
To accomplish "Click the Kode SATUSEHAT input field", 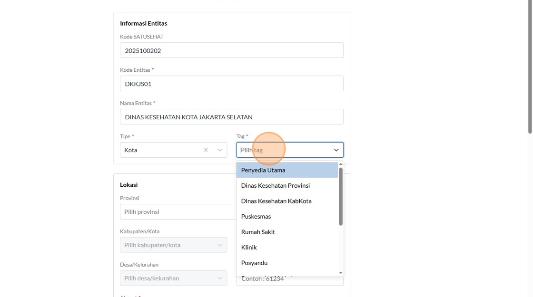I will coord(231,50).
